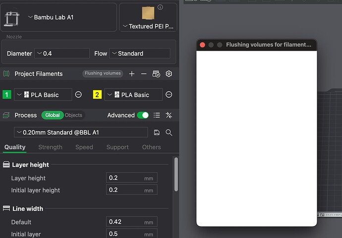Switch to the Speed tab
342x238 pixels.
[x=84, y=147]
